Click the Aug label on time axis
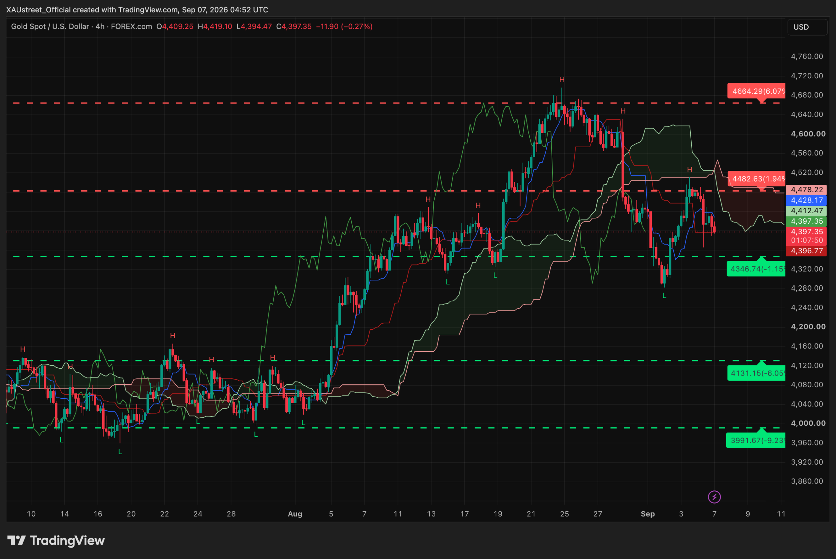Screen dimensions: 836x559 (295, 514)
